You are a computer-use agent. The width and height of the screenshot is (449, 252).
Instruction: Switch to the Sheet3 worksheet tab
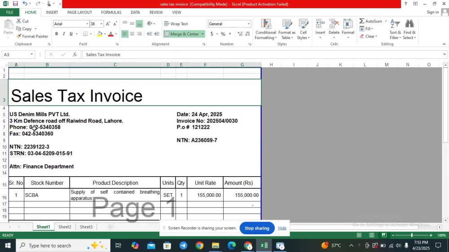[86, 227]
